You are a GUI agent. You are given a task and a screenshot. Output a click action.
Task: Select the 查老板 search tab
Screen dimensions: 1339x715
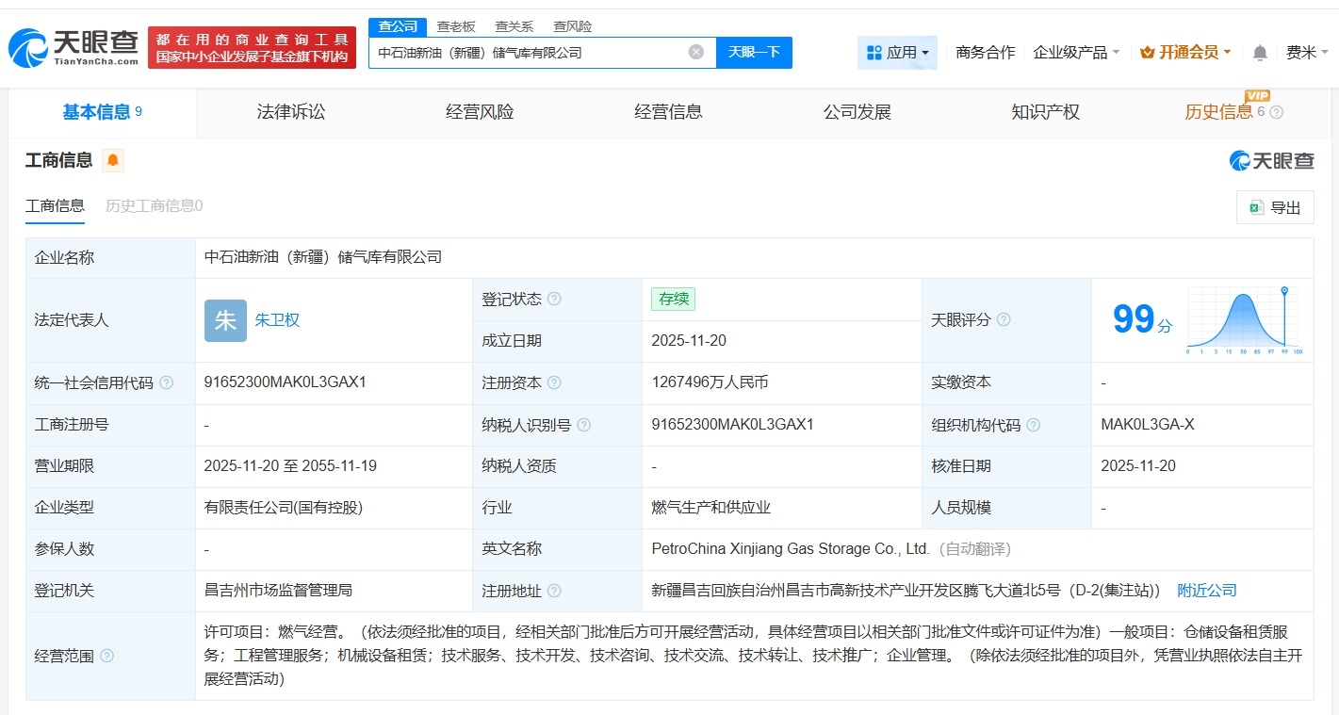pyautogui.click(x=455, y=25)
